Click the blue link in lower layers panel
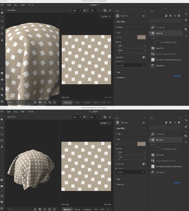Viewport: 189px width, 211px height. 177,183
